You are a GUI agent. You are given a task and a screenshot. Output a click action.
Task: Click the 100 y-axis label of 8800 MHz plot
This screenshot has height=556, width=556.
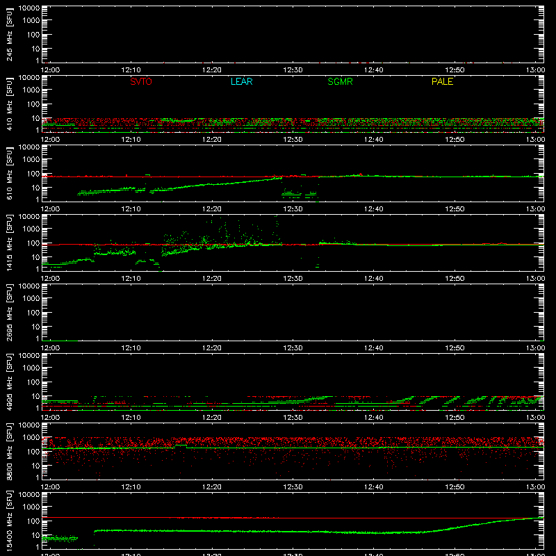coord(33,452)
